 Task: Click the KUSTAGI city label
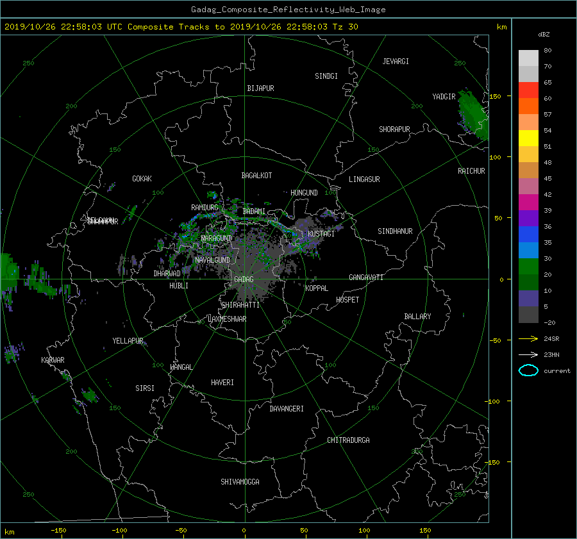(x=321, y=234)
